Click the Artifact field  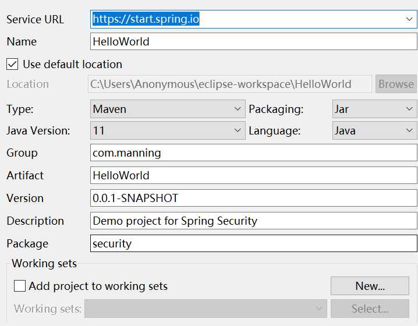coord(253,175)
